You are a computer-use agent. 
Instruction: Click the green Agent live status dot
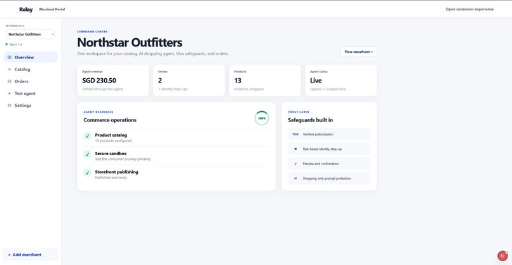click(6, 44)
